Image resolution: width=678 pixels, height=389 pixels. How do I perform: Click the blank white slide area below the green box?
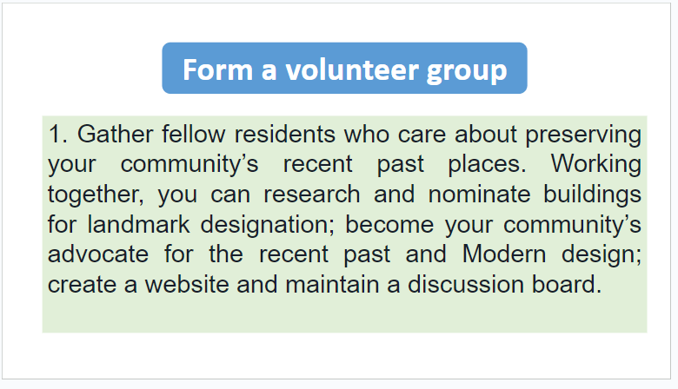click(x=344, y=355)
